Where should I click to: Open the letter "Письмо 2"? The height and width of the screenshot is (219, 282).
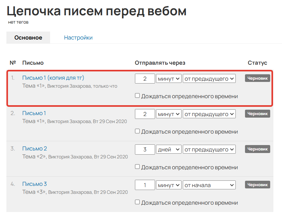click(x=34, y=148)
